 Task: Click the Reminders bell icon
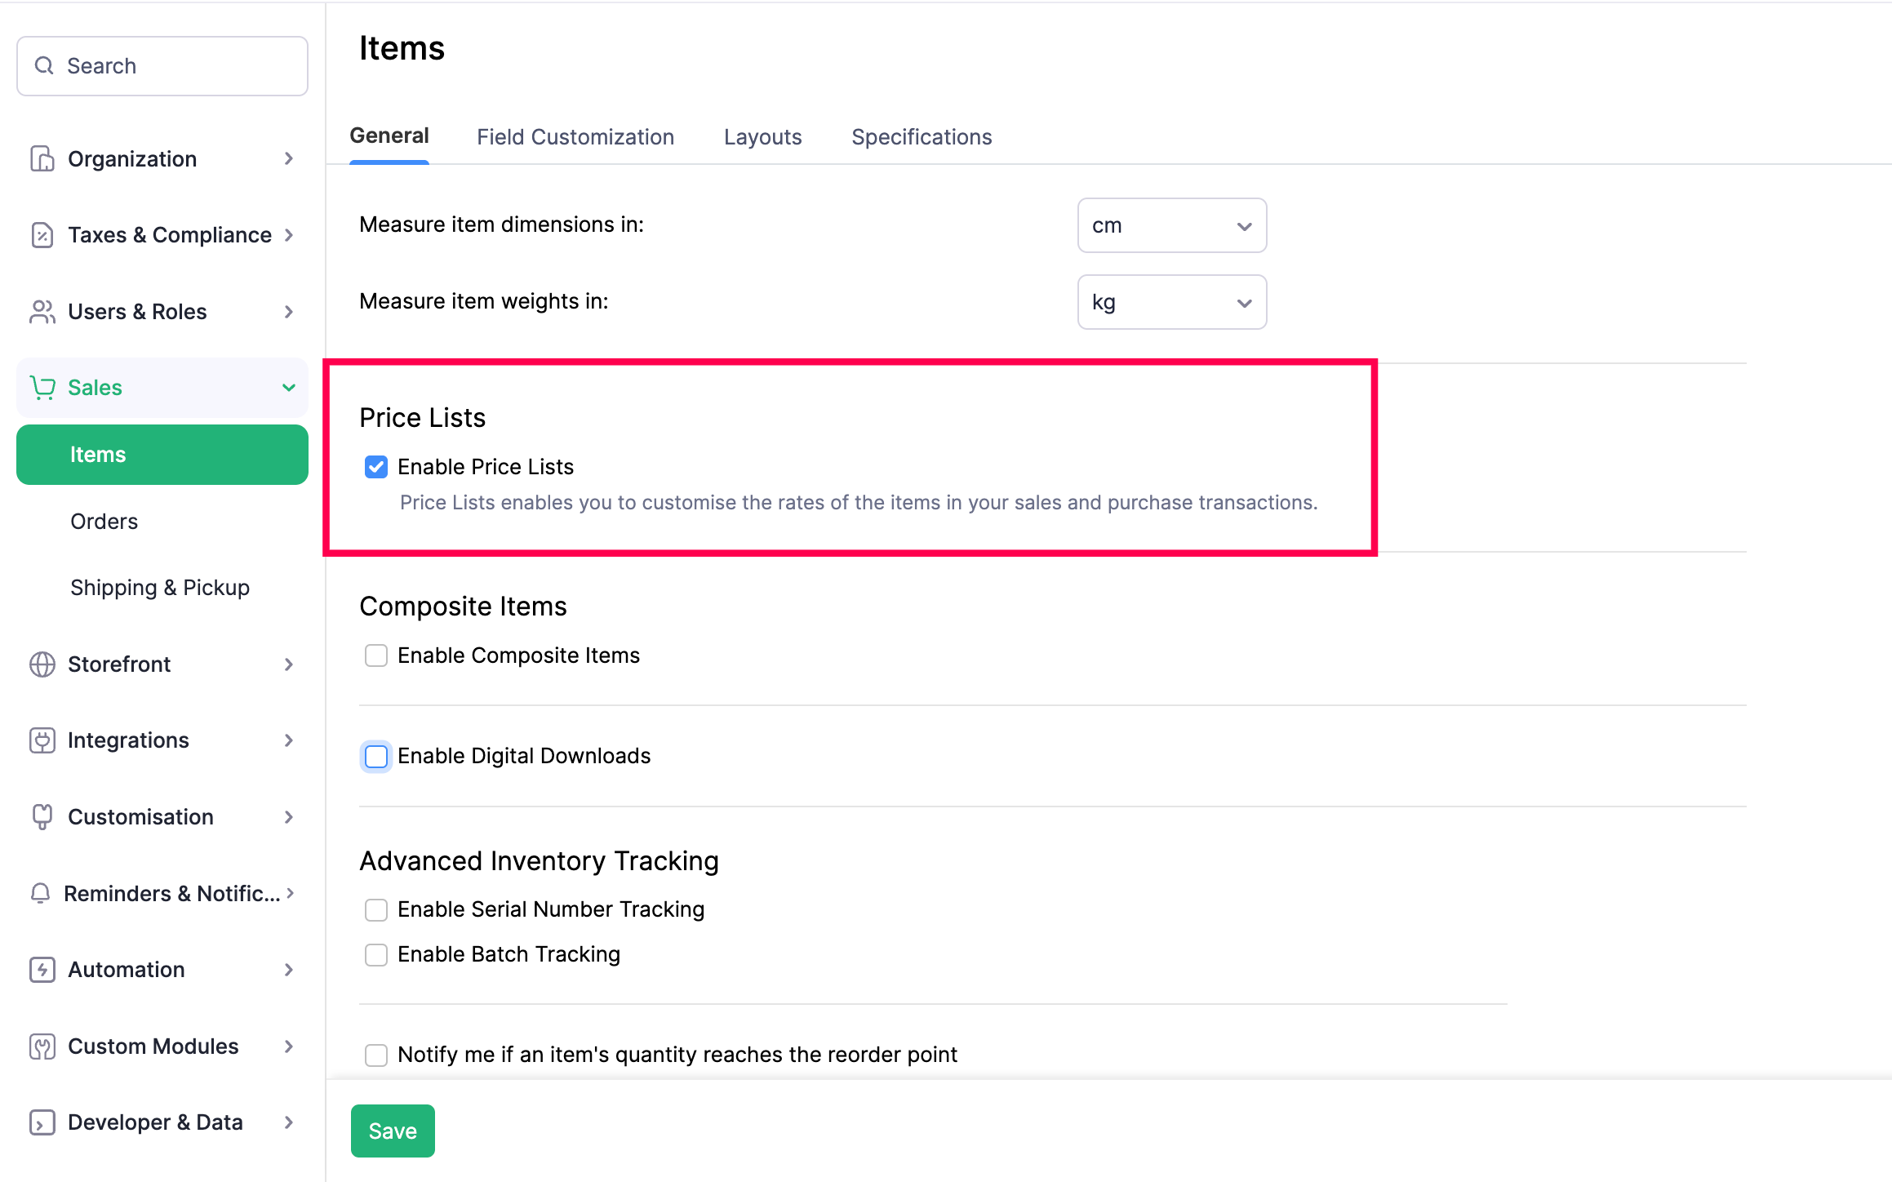point(40,893)
